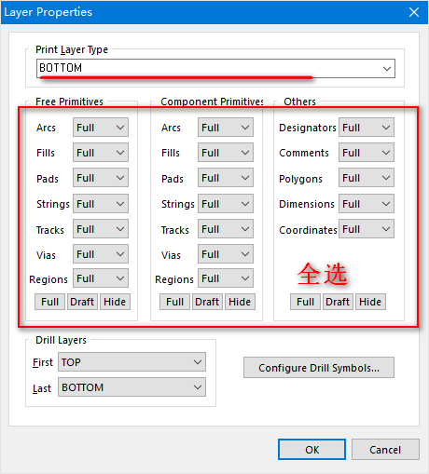The height and width of the screenshot is (474, 429).
Task: Open Component Primitives Pads dropdown
Action: [x=226, y=178]
